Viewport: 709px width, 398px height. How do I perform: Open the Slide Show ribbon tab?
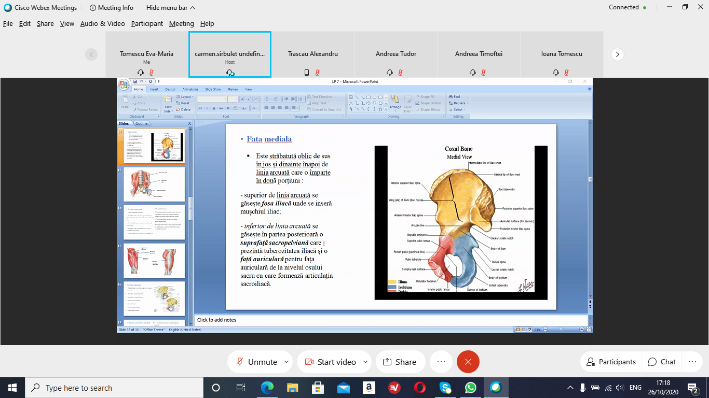tap(213, 89)
